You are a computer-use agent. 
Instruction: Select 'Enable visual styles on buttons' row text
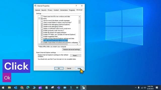(x=61, y=42)
